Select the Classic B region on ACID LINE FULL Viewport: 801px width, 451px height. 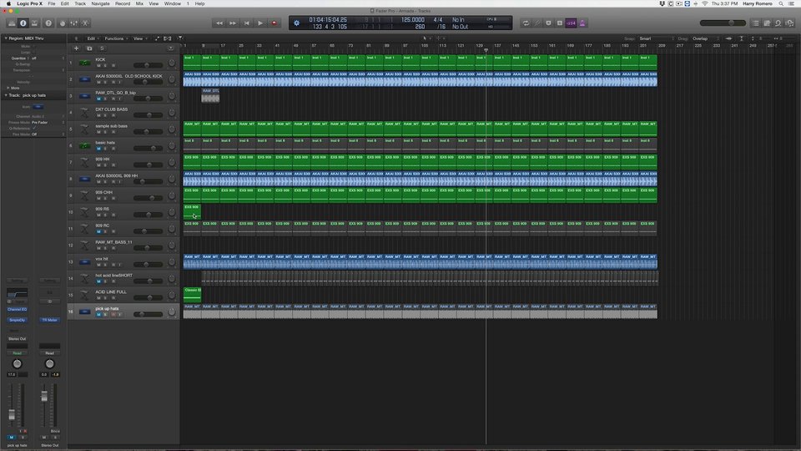[192, 295]
